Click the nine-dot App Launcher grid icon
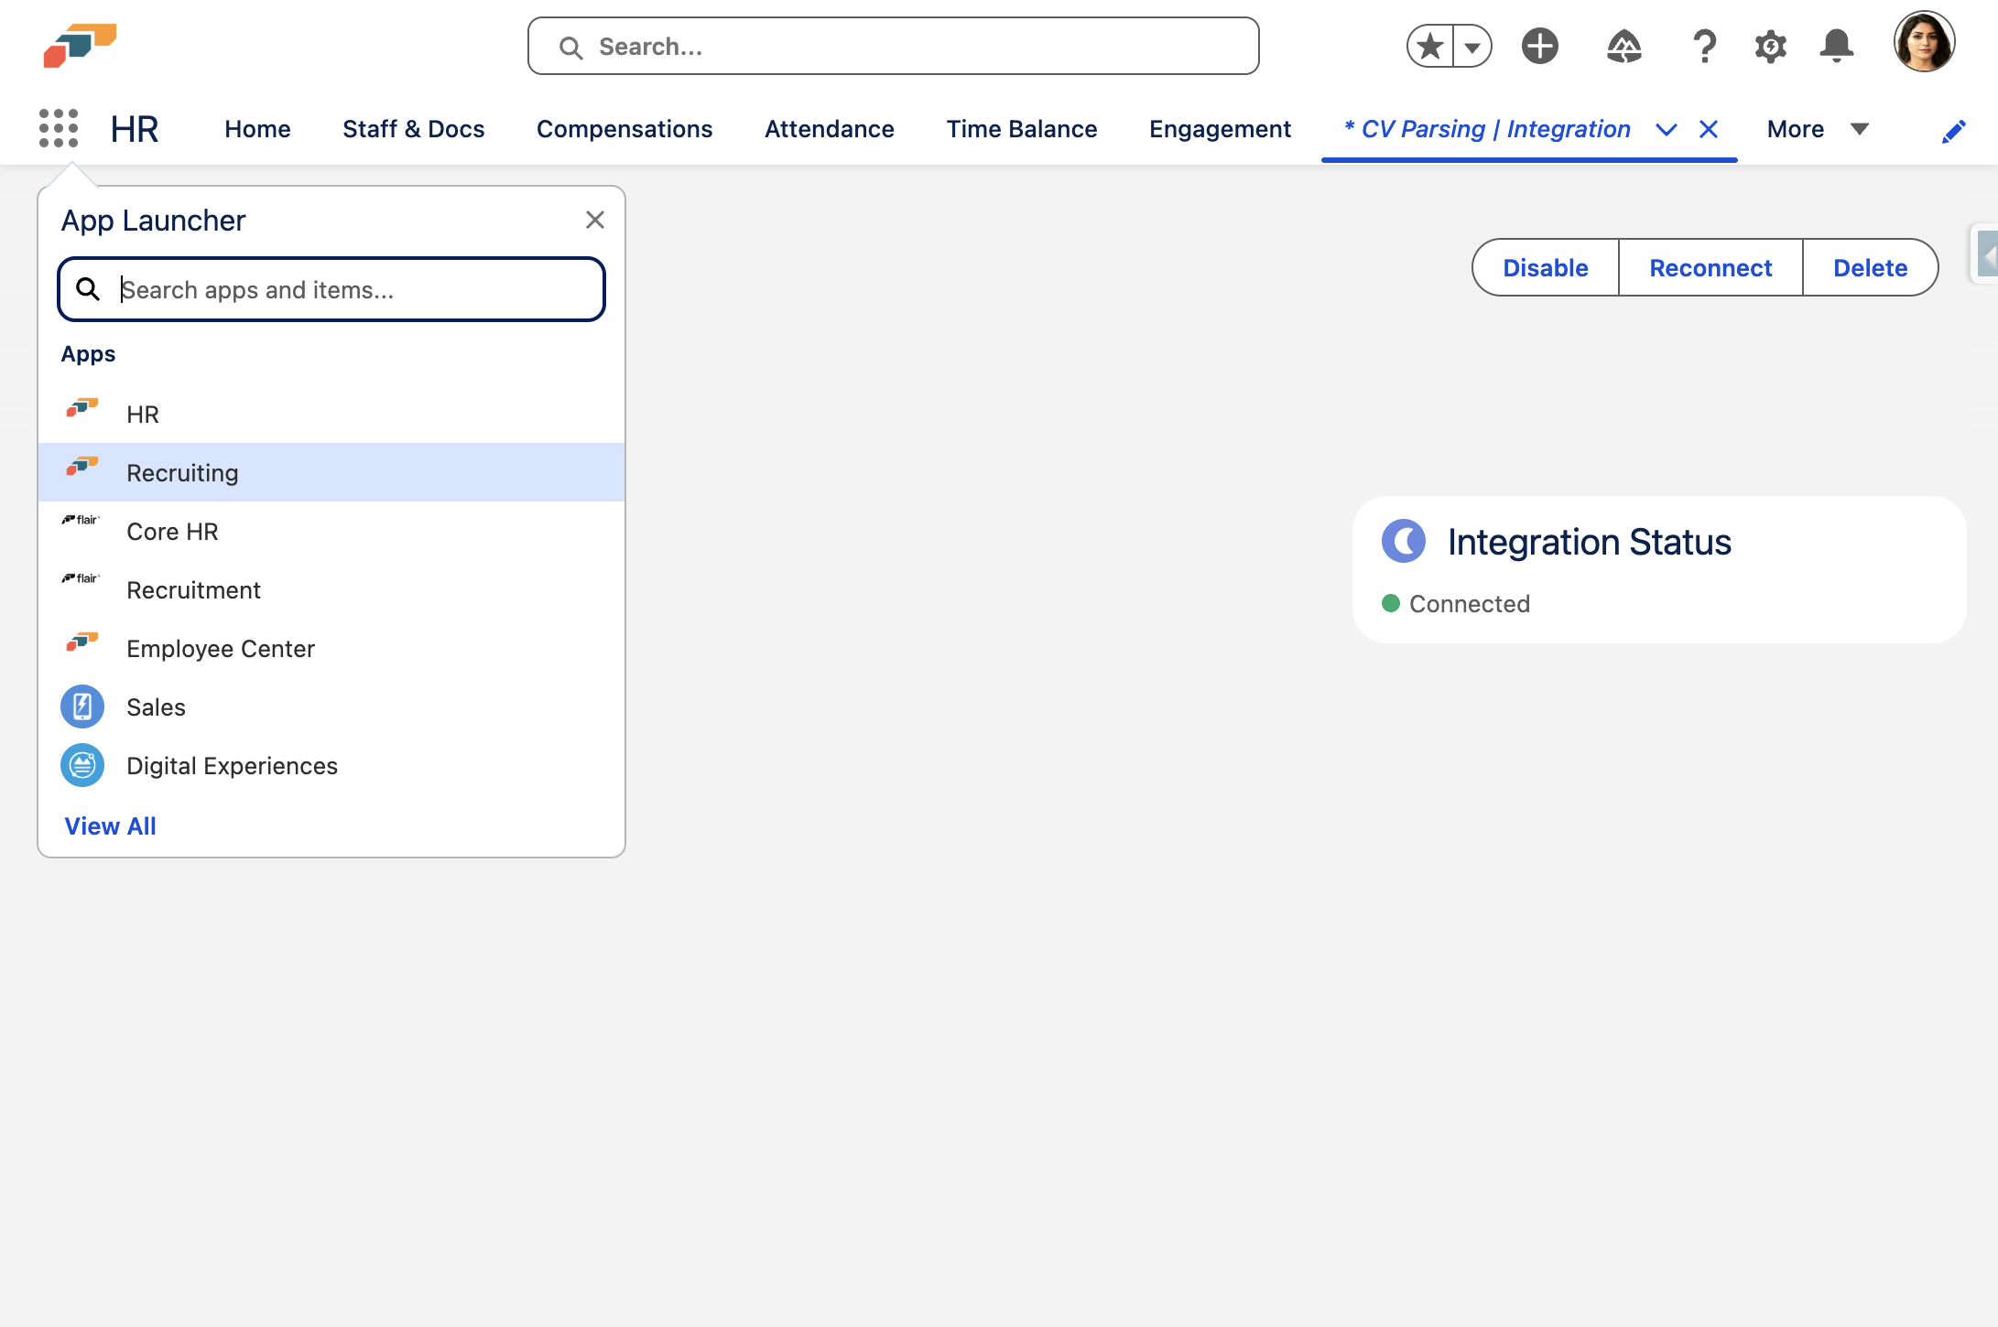 click(59, 128)
